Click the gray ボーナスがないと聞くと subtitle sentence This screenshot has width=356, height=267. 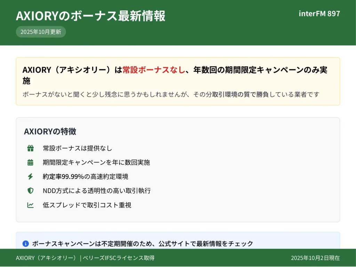click(171, 94)
